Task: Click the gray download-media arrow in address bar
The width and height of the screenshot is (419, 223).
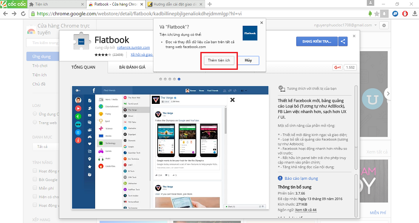Action: [384, 14]
